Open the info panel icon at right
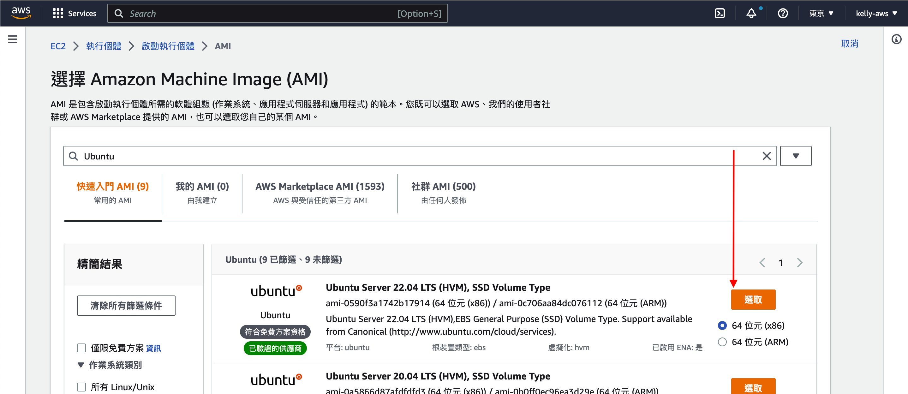The height and width of the screenshot is (394, 908). (x=896, y=39)
